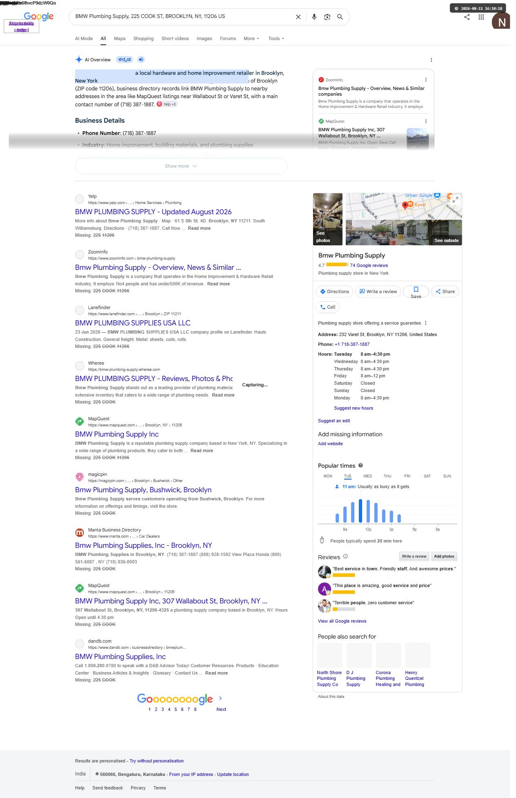The width and height of the screenshot is (516, 798).
Task: Click the Yelp +3 sources chip
Action: coord(167,104)
